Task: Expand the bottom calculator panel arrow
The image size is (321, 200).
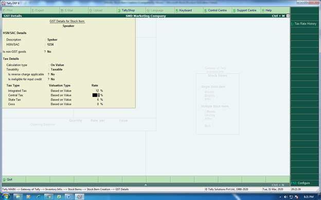Action: pyautogui.click(x=146, y=185)
